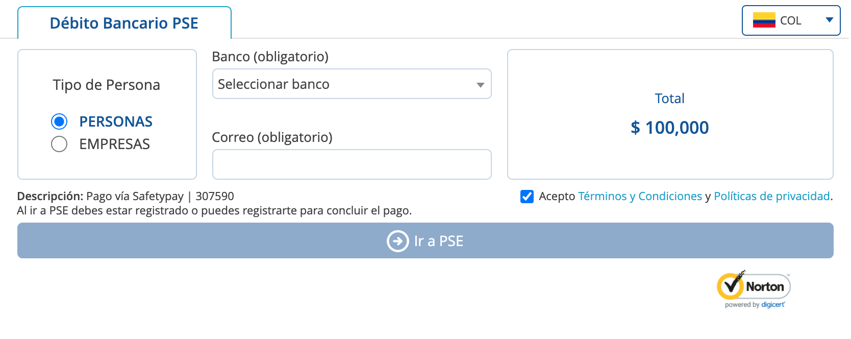Screen dimensions: 851x339
Task: Click the Banco (obligatorio) field label
Action: (270, 57)
